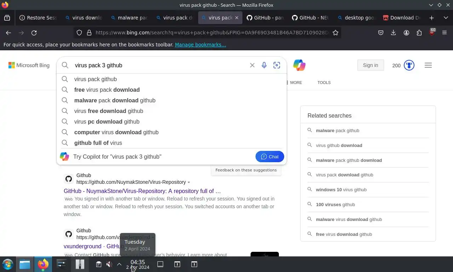
Task: Open the Bing hamburger settings menu
Action: (x=428, y=65)
